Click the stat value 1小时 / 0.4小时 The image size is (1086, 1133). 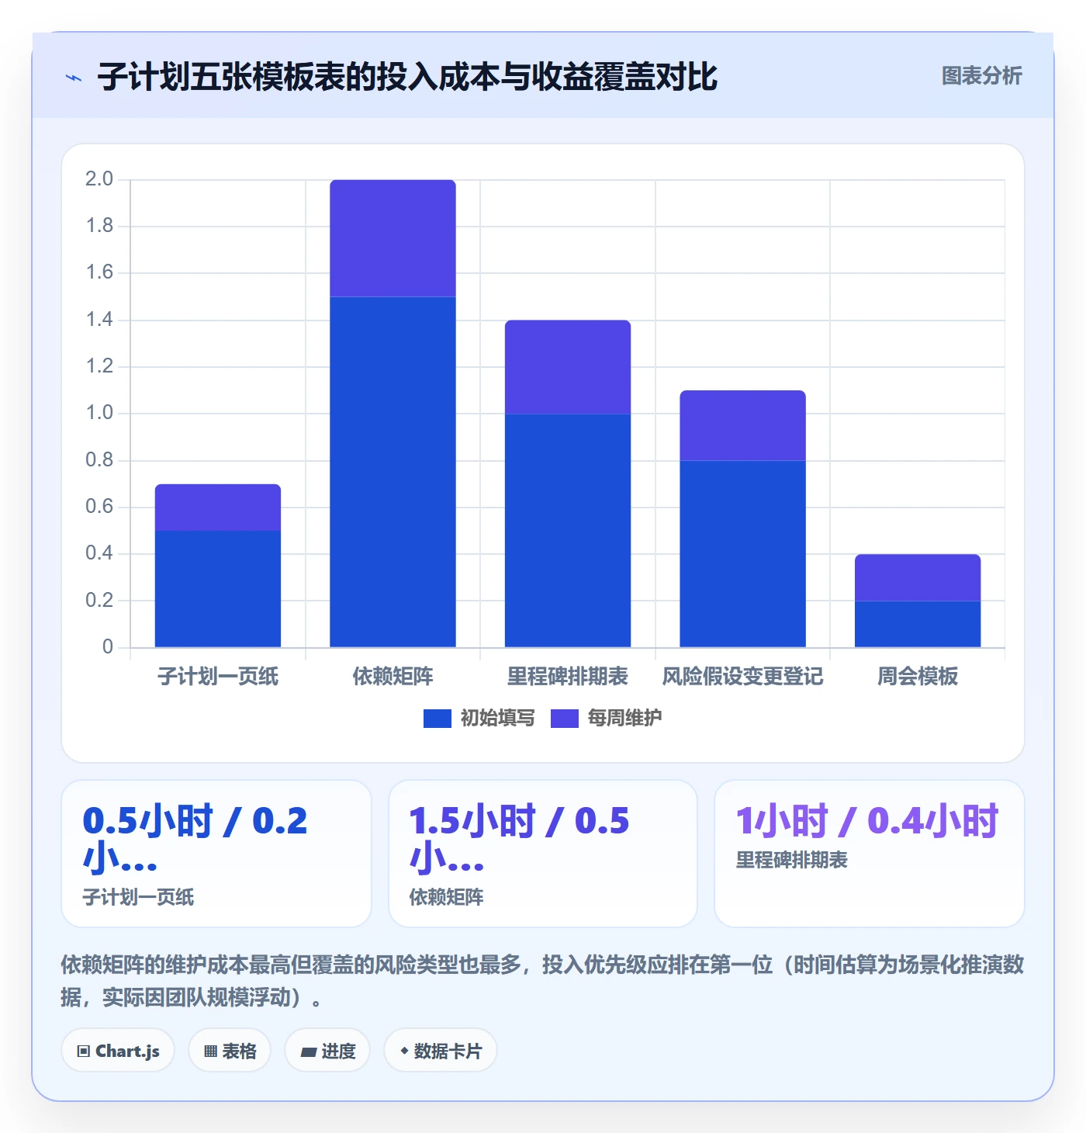click(x=867, y=821)
